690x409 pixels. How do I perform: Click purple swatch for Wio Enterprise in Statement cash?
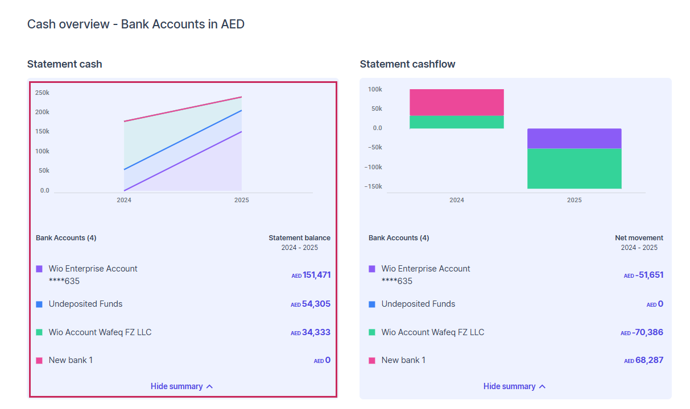39,269
